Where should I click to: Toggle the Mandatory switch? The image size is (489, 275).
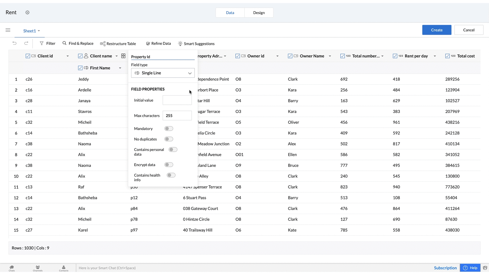pos(169,129)
